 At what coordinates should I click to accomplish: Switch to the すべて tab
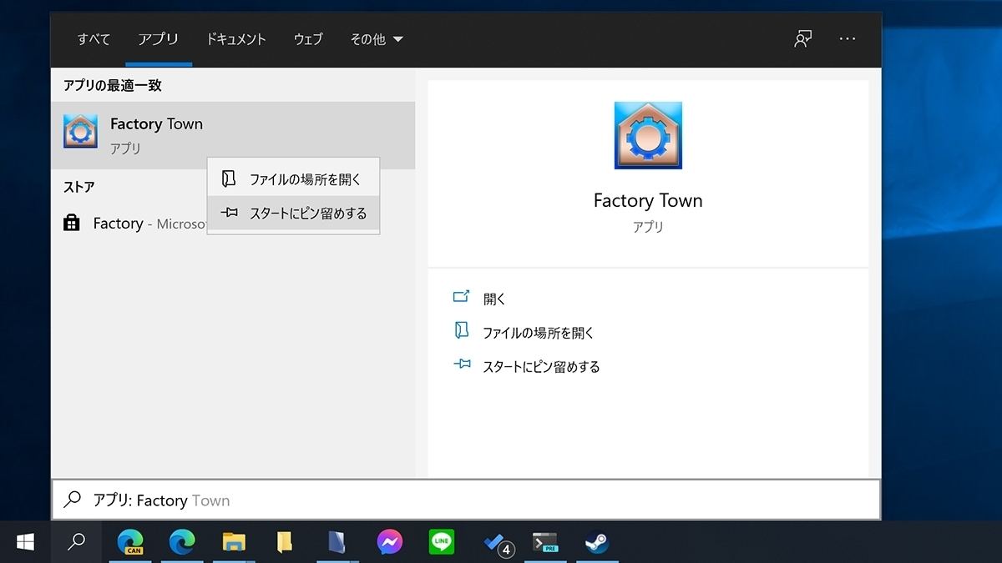click(x=94, y=39)
